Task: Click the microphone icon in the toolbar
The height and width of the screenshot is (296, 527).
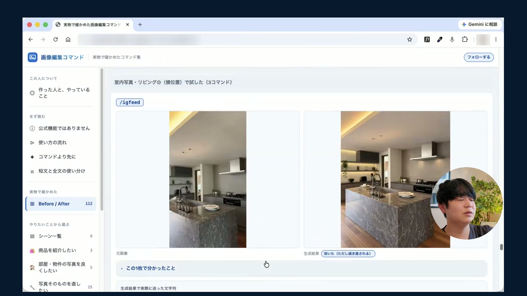Action: (452, 39)
